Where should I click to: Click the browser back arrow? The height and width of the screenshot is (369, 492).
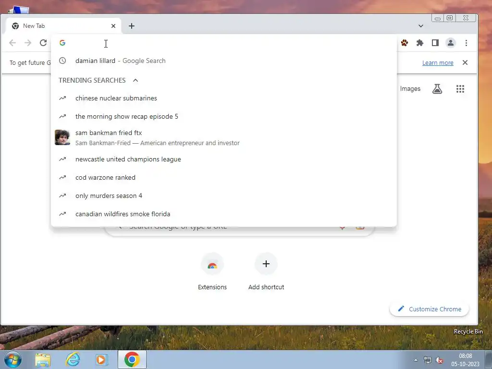tap(12, 43)
